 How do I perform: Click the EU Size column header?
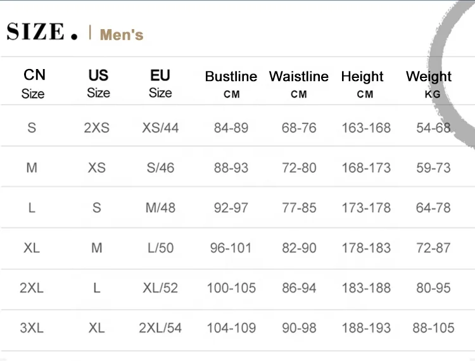[x=160, y=84]
